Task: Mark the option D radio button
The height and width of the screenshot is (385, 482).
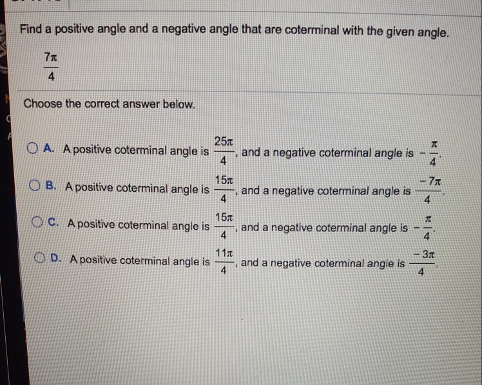Action: coord(41,260)
